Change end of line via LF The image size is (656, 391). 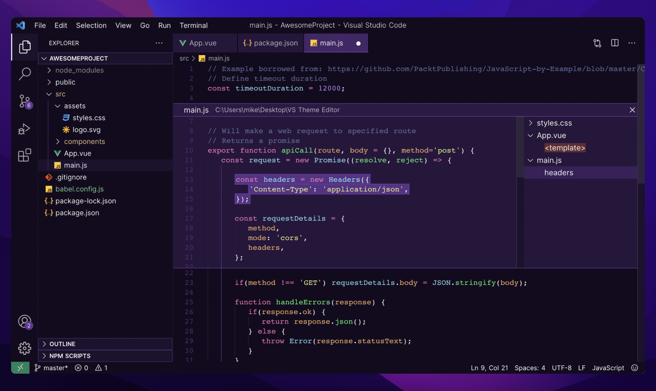pos(582,368)
